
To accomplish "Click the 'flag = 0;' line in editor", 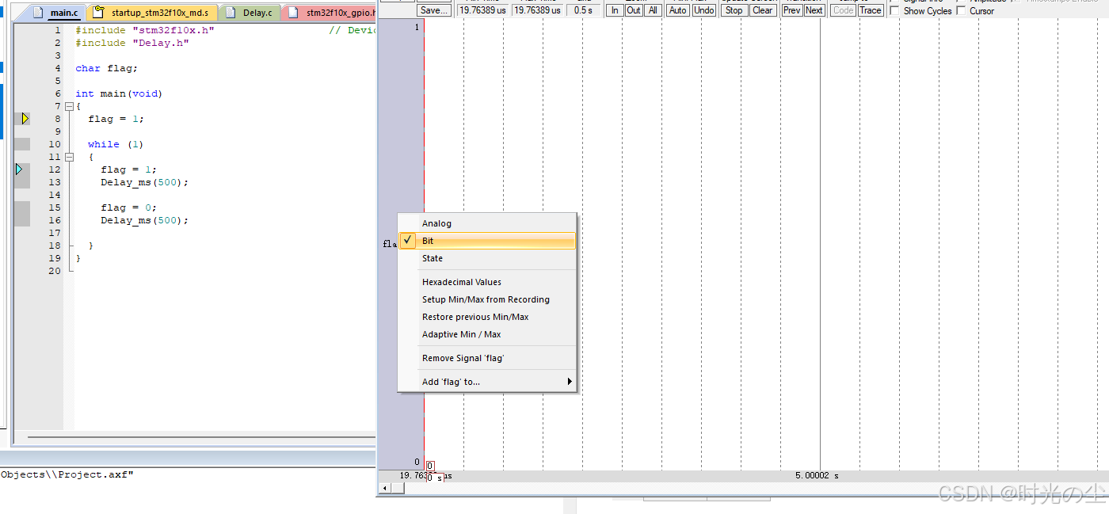I will tap(128, 208).
